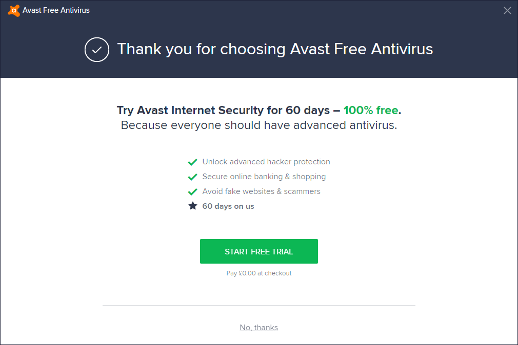Click the advanced antivirus tagline text
Screen dimensions: 518x345
point(258,125)
